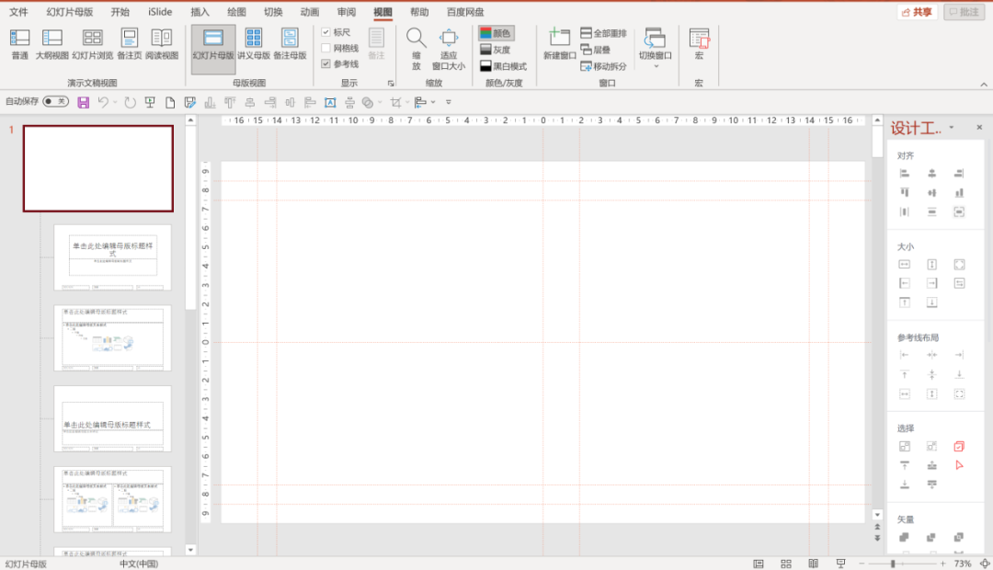Open 讲义母版 handout master
The image size is (993, 570).
tap(254, 44)
